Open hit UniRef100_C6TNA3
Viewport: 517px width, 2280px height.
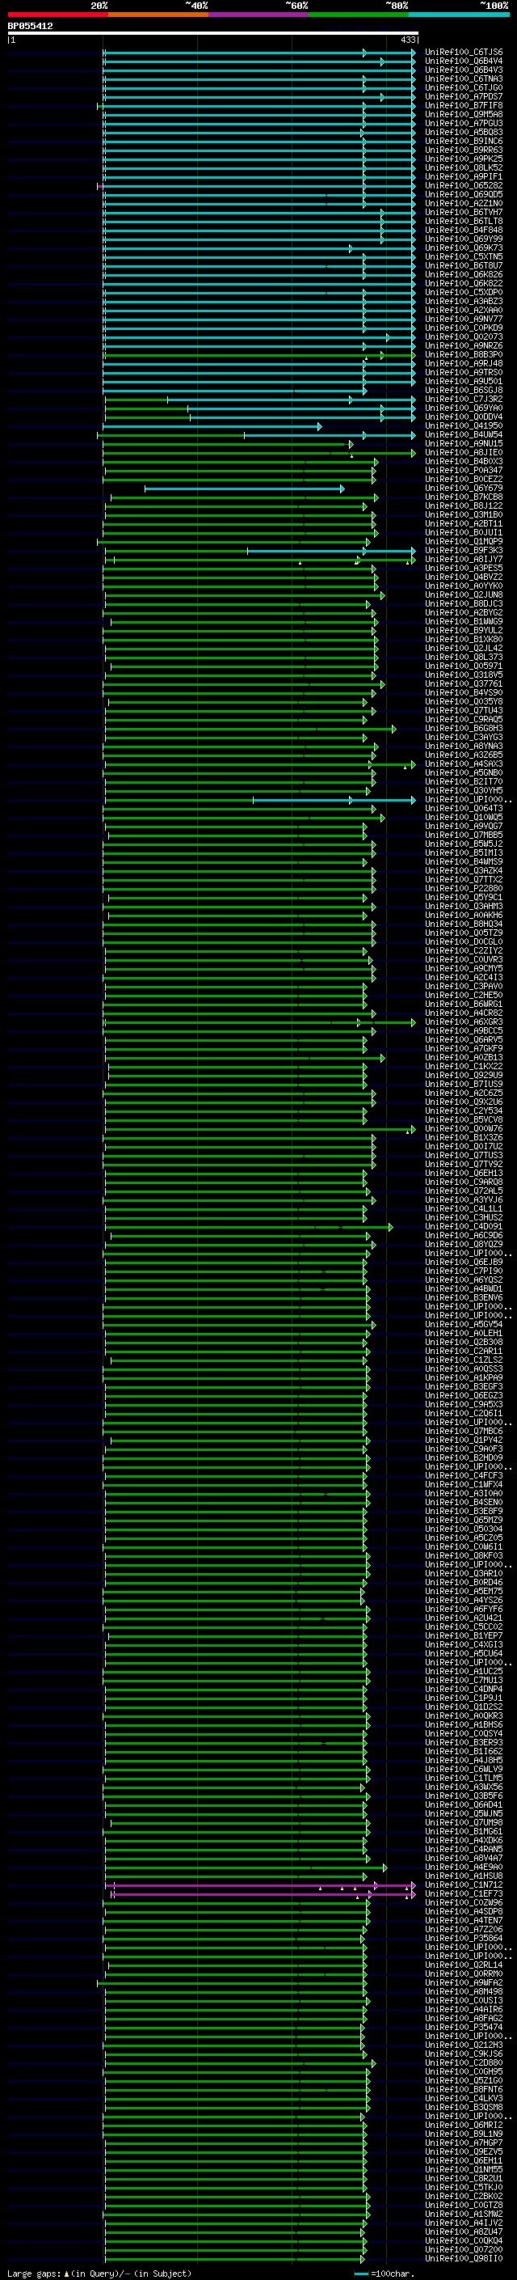[x=464, y=79]
